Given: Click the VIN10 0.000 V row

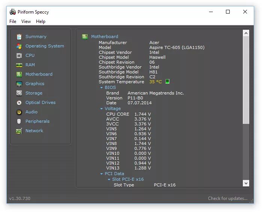Looking at the screenshot, I should 128,153.
